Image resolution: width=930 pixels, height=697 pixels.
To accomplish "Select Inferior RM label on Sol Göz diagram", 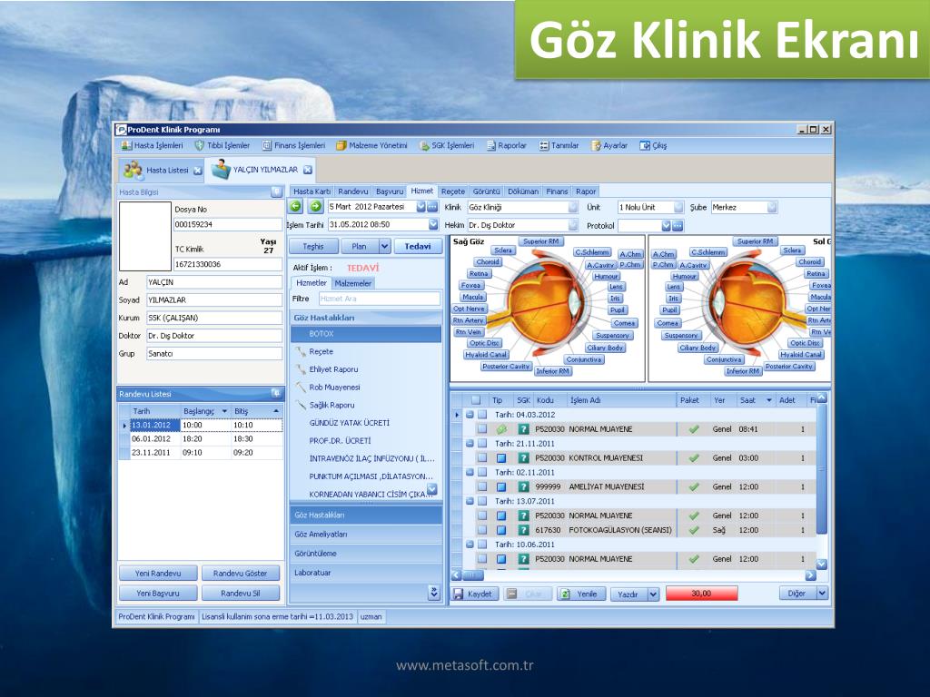I will coord(743,371).
